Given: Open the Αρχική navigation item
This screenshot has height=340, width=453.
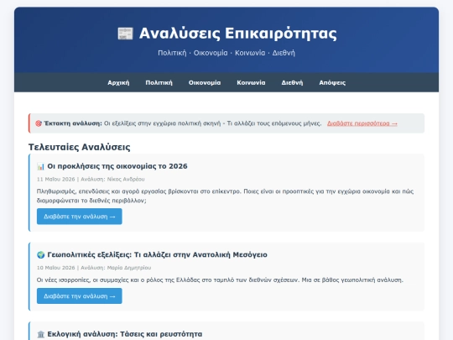Looking at the screenshot, I should pos(118,82).
